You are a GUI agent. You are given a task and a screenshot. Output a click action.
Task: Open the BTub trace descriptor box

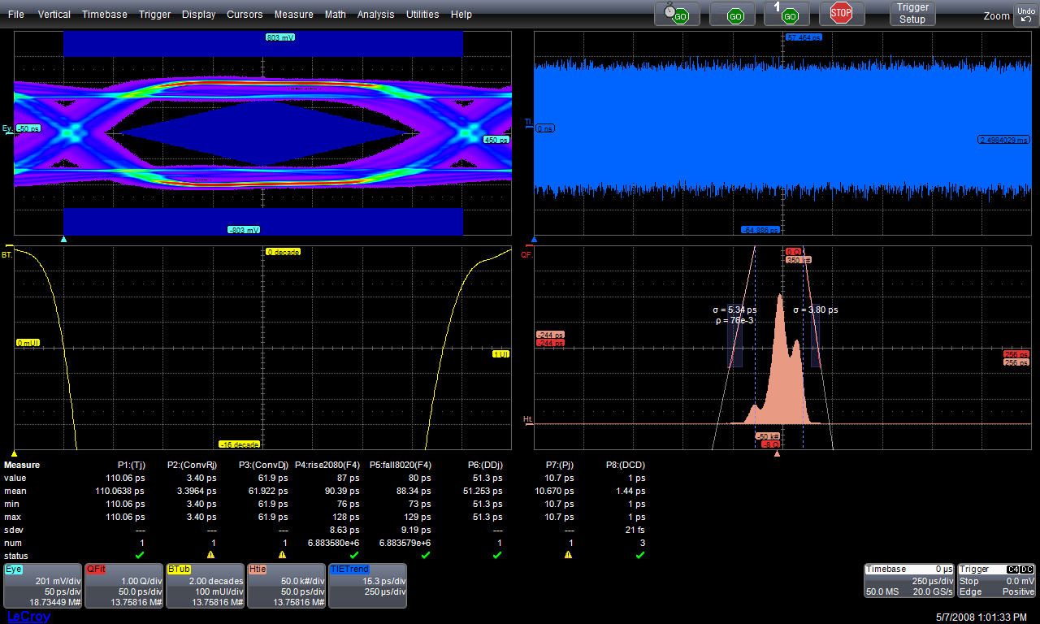pos(205,586)
